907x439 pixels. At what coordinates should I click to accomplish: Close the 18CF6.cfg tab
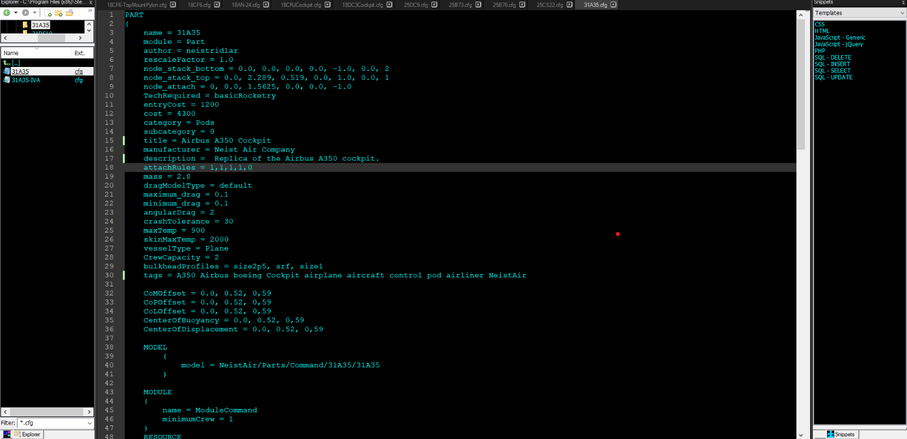tap(217, 5)
